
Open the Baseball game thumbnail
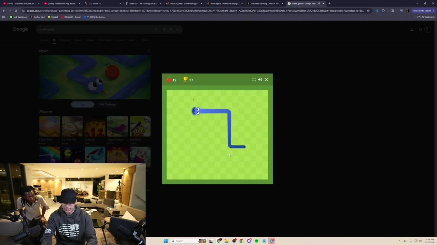coord(140,126)
